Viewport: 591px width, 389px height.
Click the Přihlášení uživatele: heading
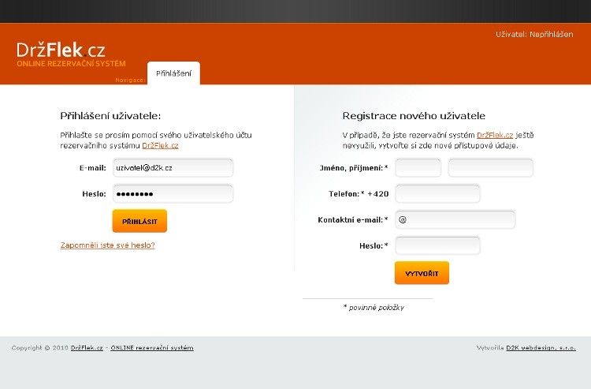[x=110, y=116]
